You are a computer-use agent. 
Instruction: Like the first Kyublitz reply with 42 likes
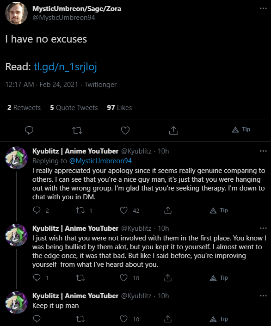pyautogui.click(x=124, y=210)
